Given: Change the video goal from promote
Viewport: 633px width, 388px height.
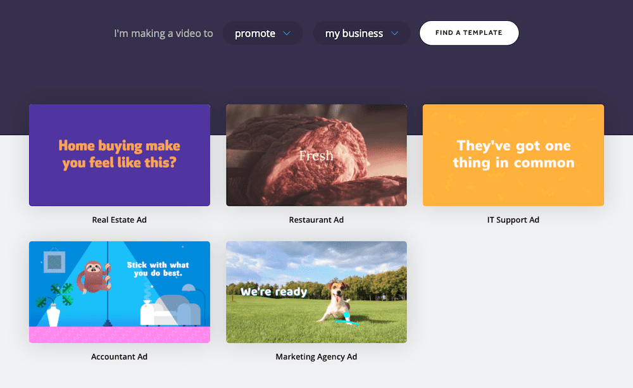Looking at the screenshot, I should [x=262, y=33].
